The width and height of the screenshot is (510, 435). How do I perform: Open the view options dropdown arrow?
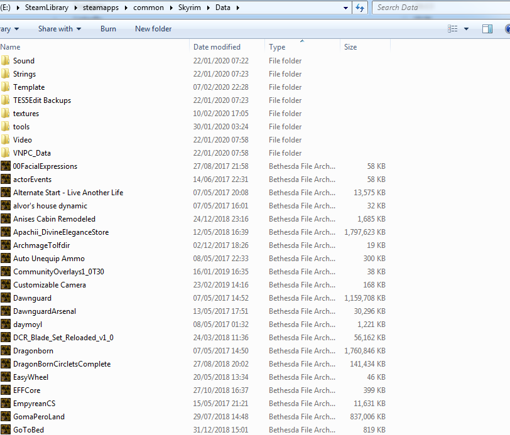[x=466, y=29]
